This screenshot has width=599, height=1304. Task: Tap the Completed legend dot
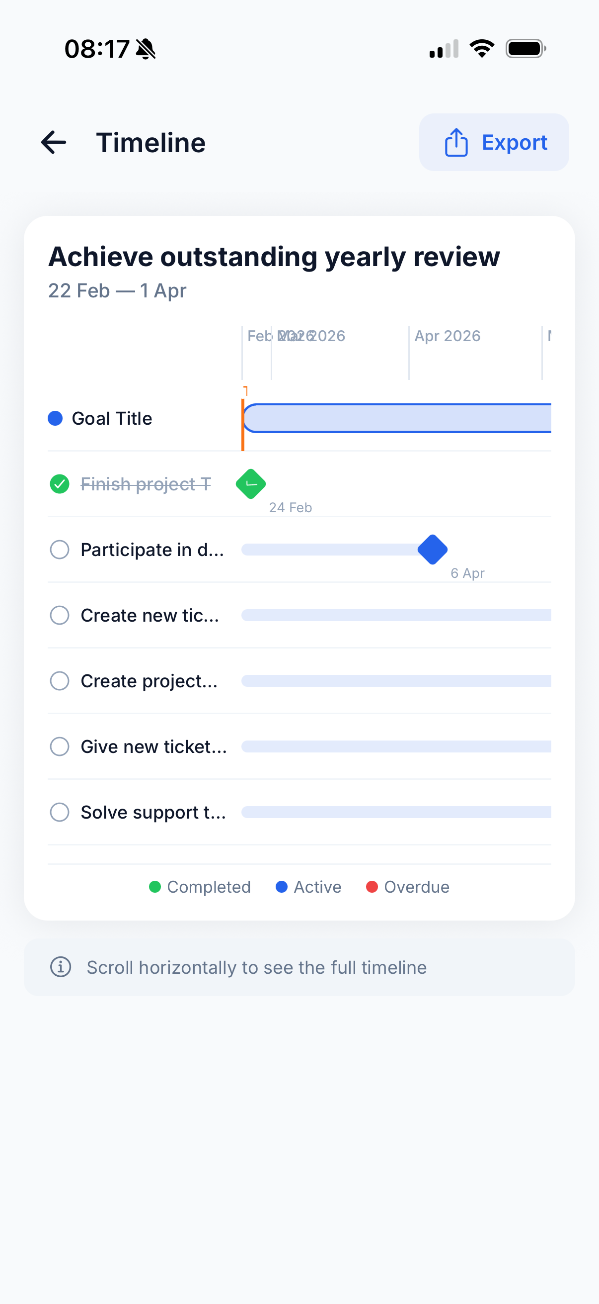154,886
